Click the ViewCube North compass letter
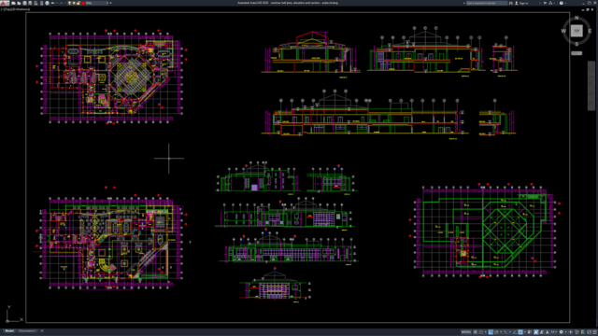The width and height of the screenshot is (598, 336). click(x=577, y=18)
